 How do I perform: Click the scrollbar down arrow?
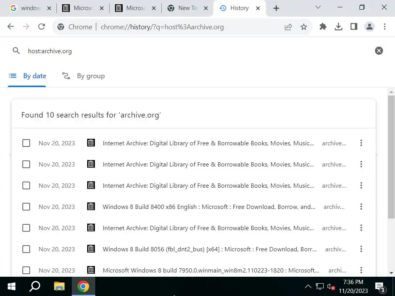coord(391,273)
